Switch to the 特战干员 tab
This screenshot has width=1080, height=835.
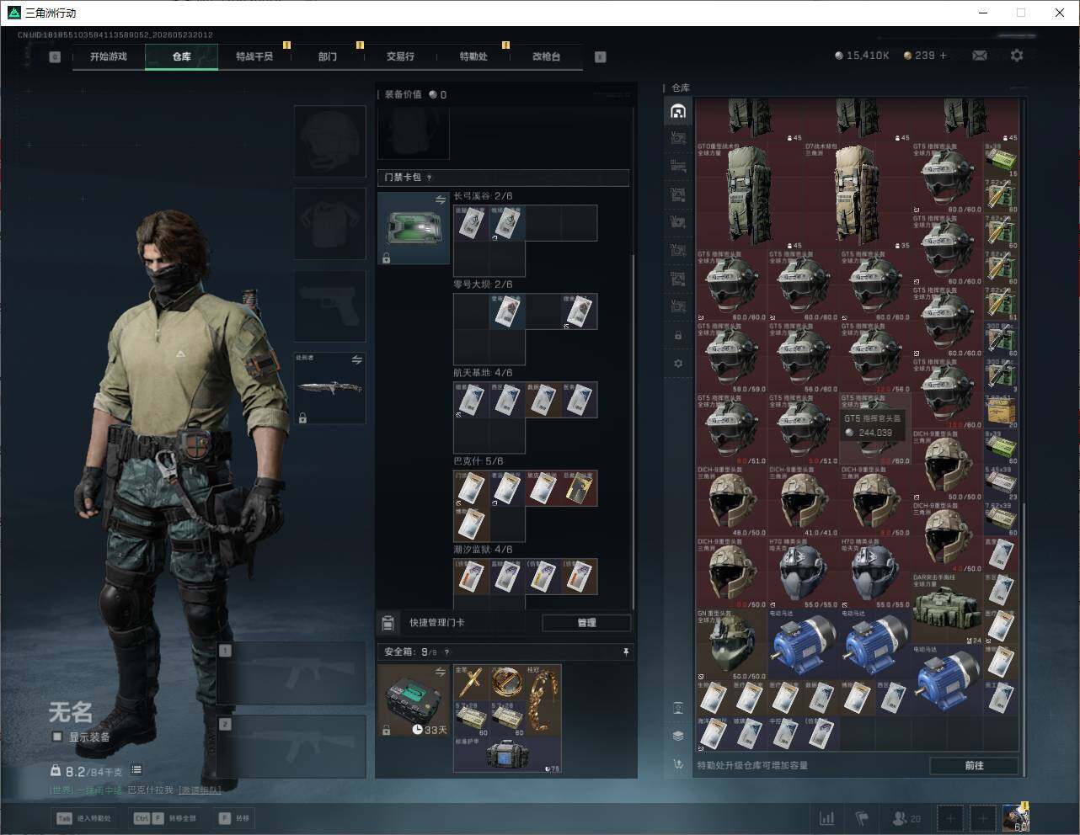(254, 56)
